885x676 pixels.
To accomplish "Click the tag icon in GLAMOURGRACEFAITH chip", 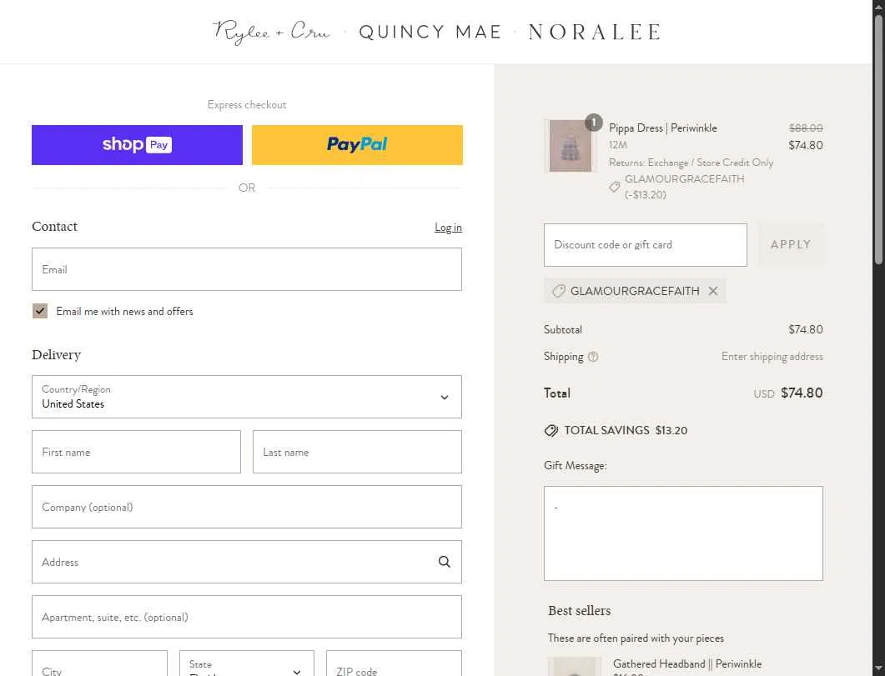I will click(x=558, y=291).
